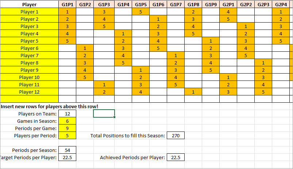293x169 pixels.
Task: Click the empty yellow cell below Player 12
Action: click(x=29, y=99)
